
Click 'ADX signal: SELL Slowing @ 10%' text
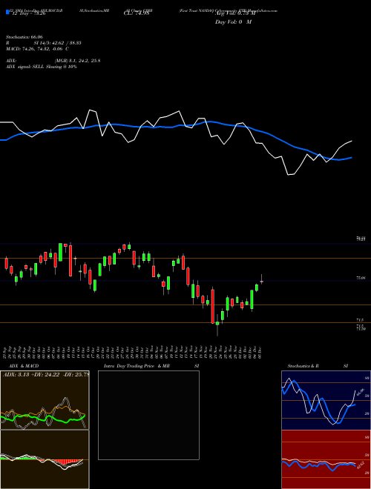(x=42, y=67)
